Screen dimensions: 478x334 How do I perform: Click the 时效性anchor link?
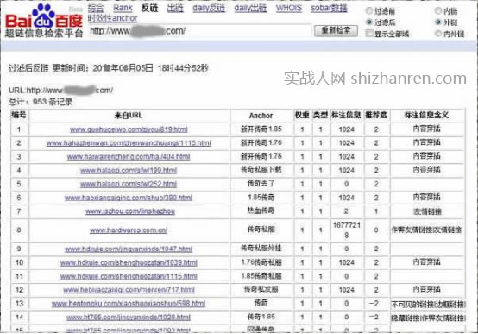click(x=113, y=18)
